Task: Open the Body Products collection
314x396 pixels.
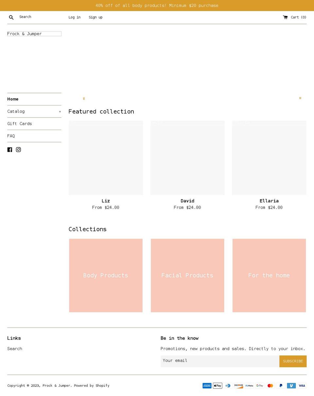Action: [x=105, y=275]
